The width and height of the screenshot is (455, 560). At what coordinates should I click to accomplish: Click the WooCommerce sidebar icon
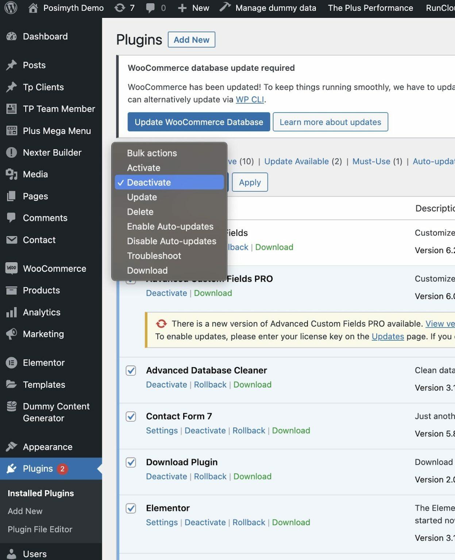coord(12,268)
